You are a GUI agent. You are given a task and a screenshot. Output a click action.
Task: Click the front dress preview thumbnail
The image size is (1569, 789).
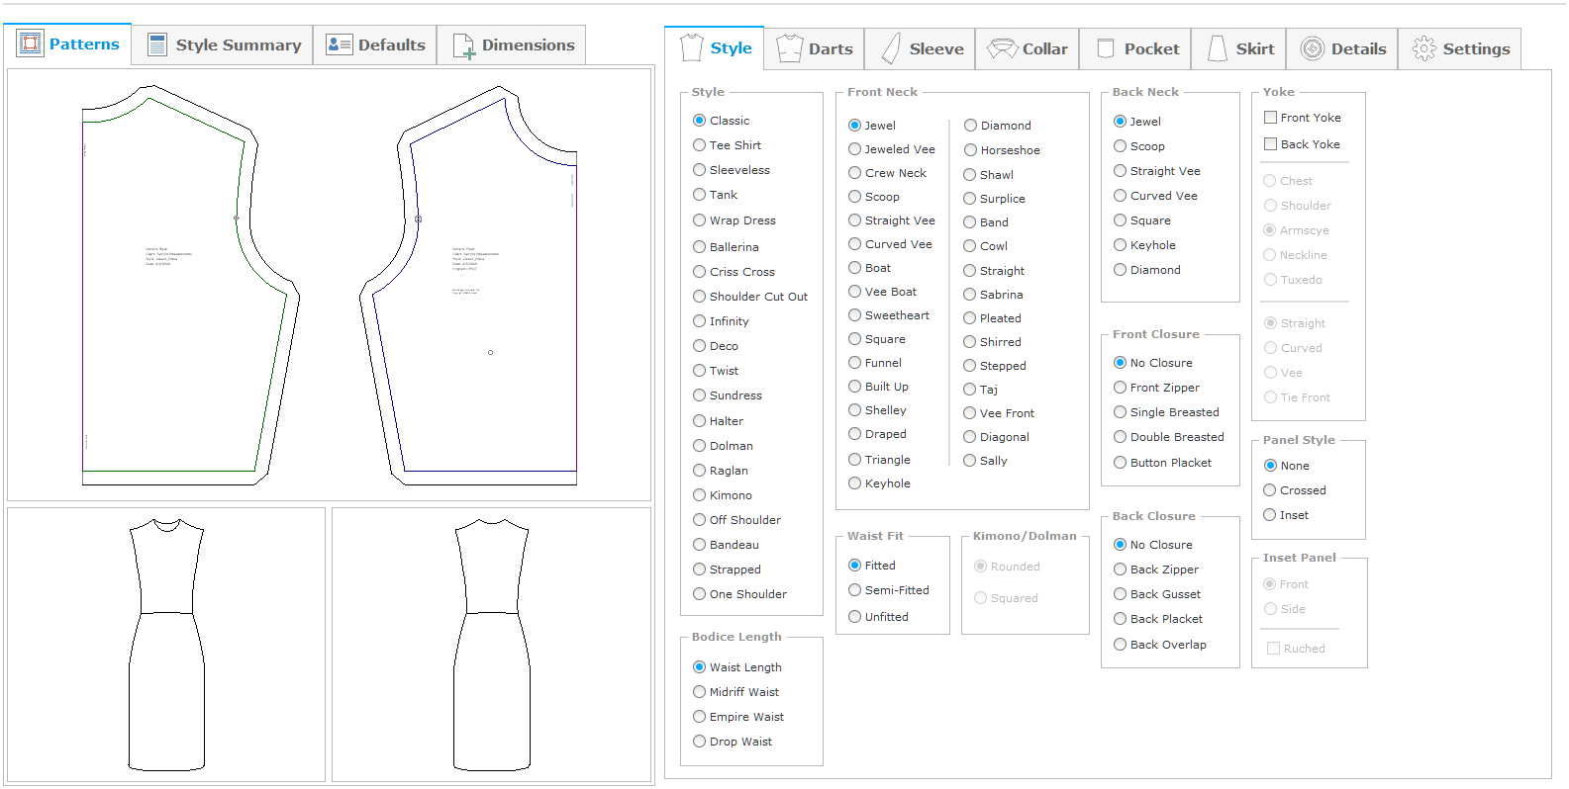166,645
